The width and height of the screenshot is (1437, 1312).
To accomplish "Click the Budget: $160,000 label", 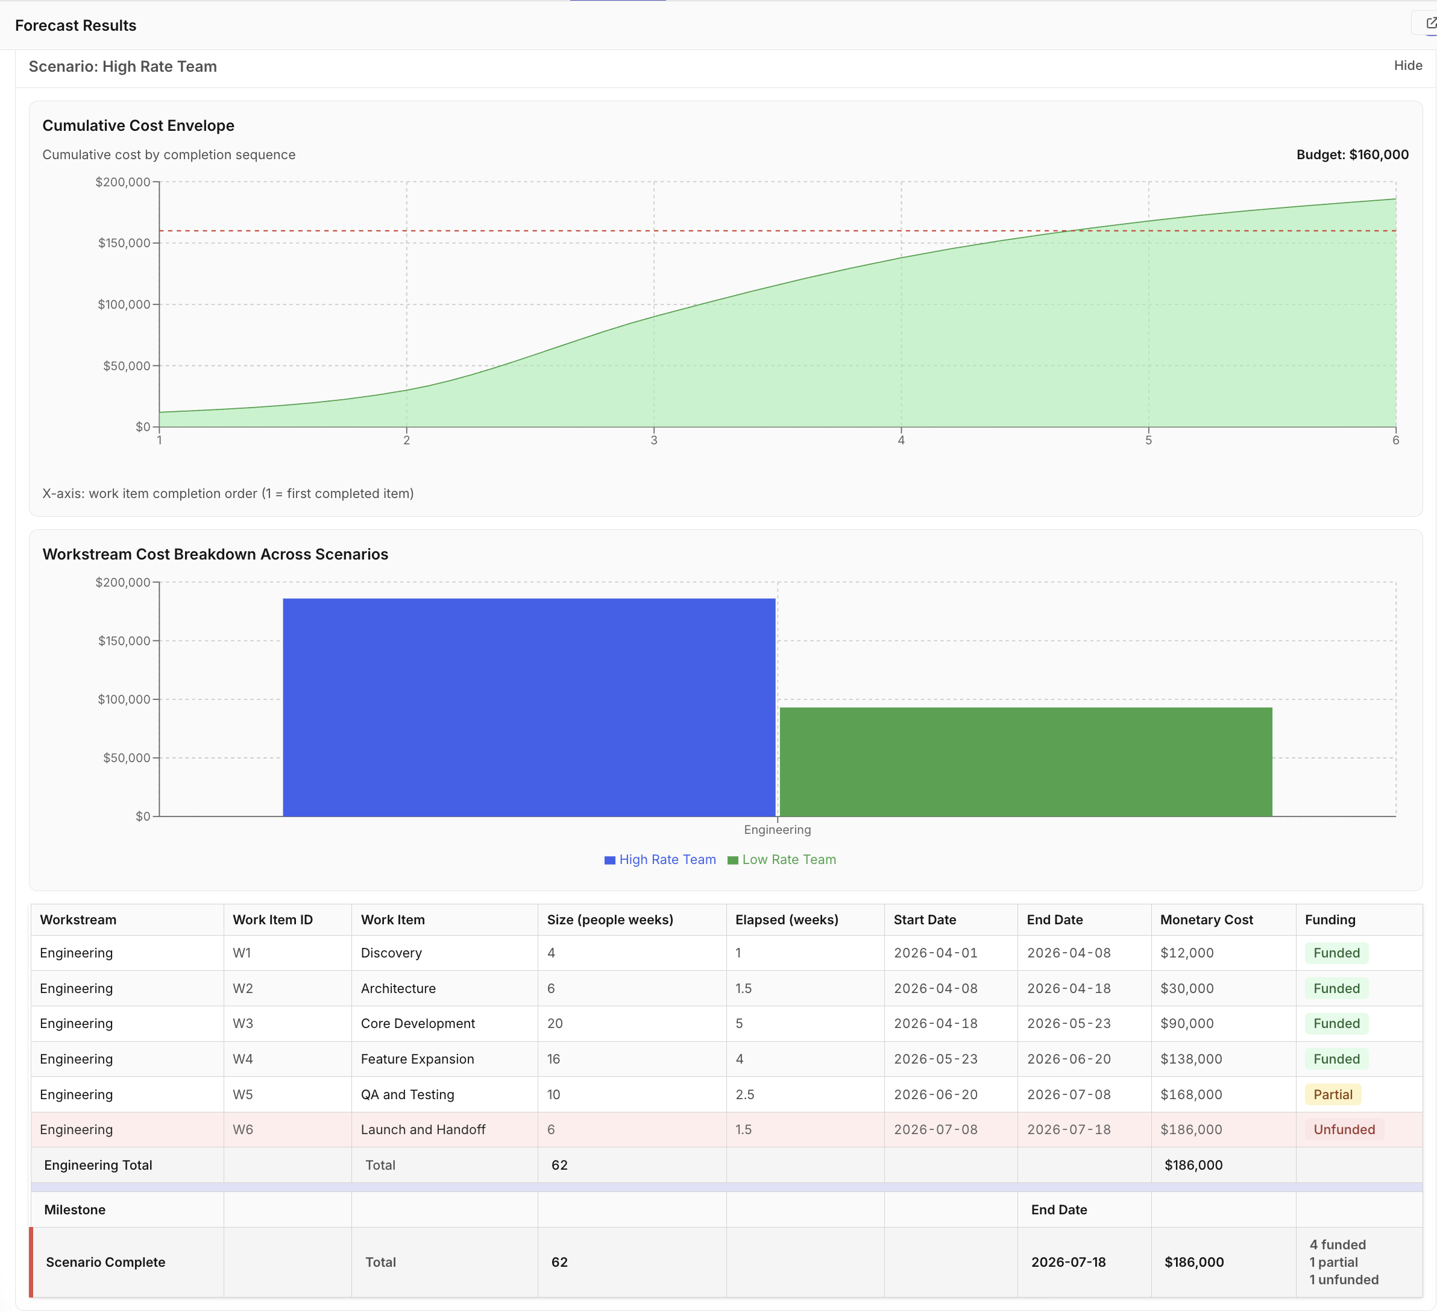I will [x=1351, y=154].
